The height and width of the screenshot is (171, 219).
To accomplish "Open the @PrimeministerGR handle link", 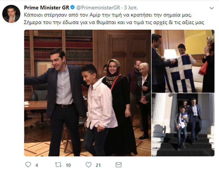I will tap(96, 8).
